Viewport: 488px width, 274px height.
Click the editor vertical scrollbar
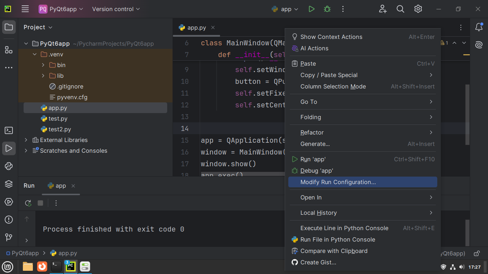pyautogui.click(x=468, y=114)
